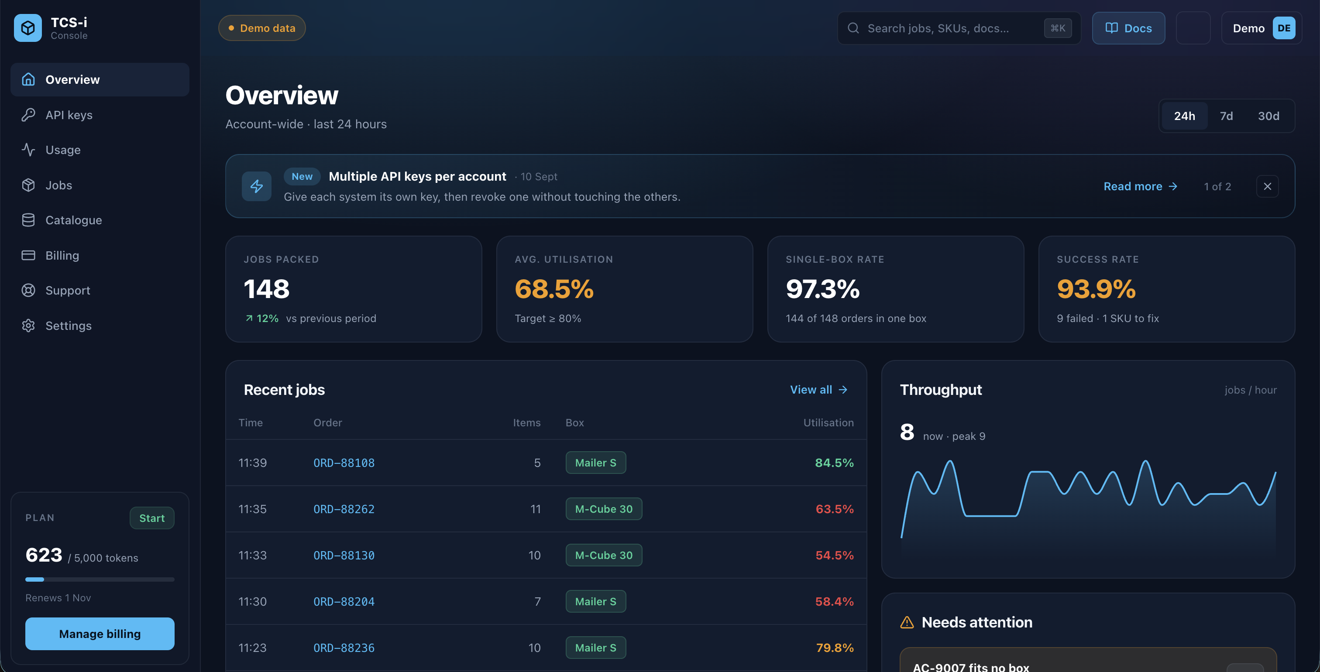Switch to the 7d time range
This screenshot has height=672, width=1320.
point(1226,116)
